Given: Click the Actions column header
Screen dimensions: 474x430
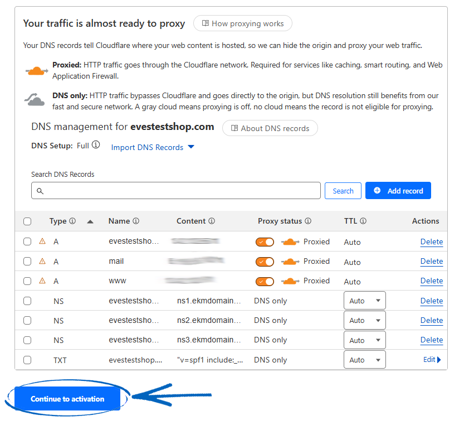Looking at the screenshot, I should tap(426, 221).
